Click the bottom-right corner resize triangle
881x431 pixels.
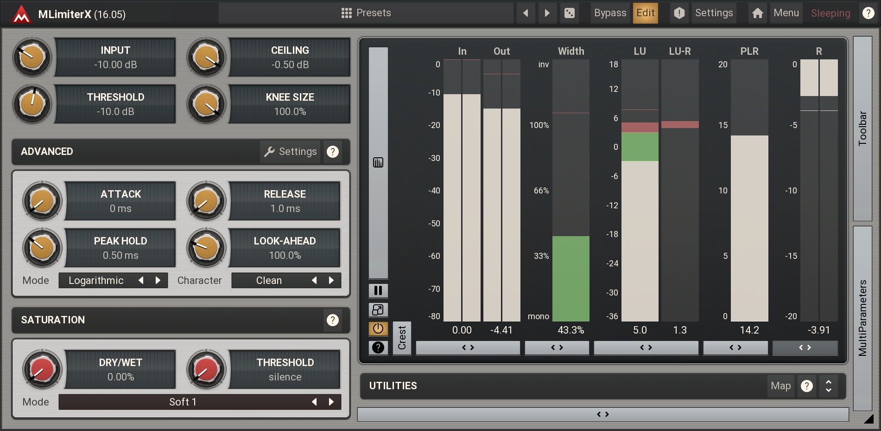click(x=869, y=419)
